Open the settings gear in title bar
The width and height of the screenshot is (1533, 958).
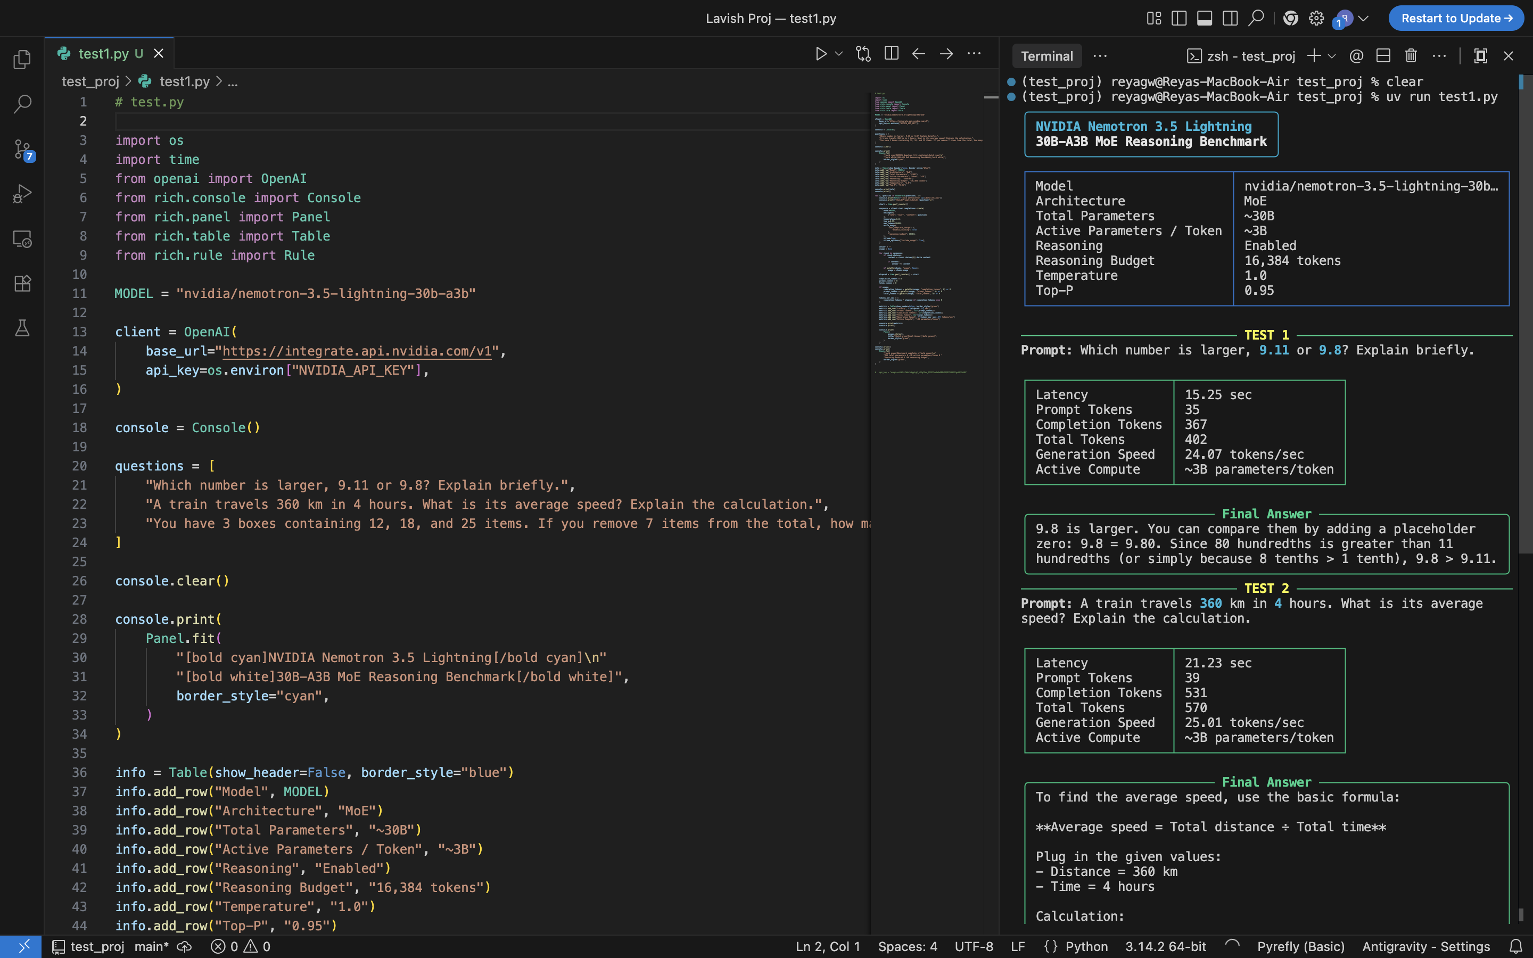click(x=1316, y=19)
